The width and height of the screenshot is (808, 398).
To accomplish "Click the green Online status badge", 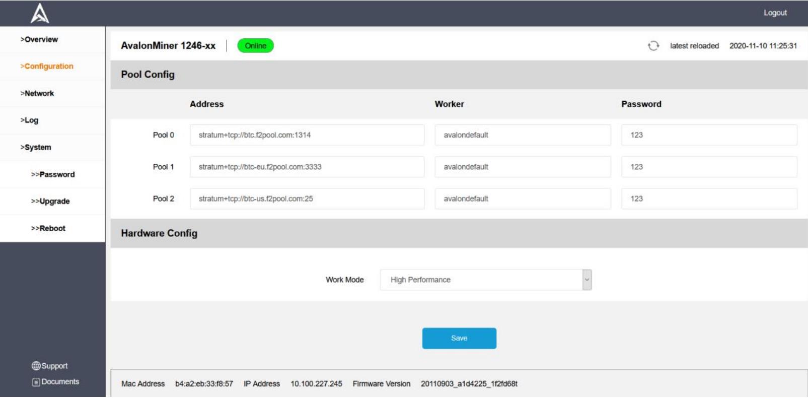I will (x=255, y=46).
